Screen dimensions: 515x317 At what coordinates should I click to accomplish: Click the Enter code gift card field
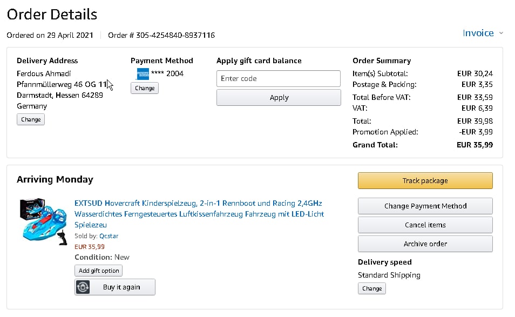point(278,78)
